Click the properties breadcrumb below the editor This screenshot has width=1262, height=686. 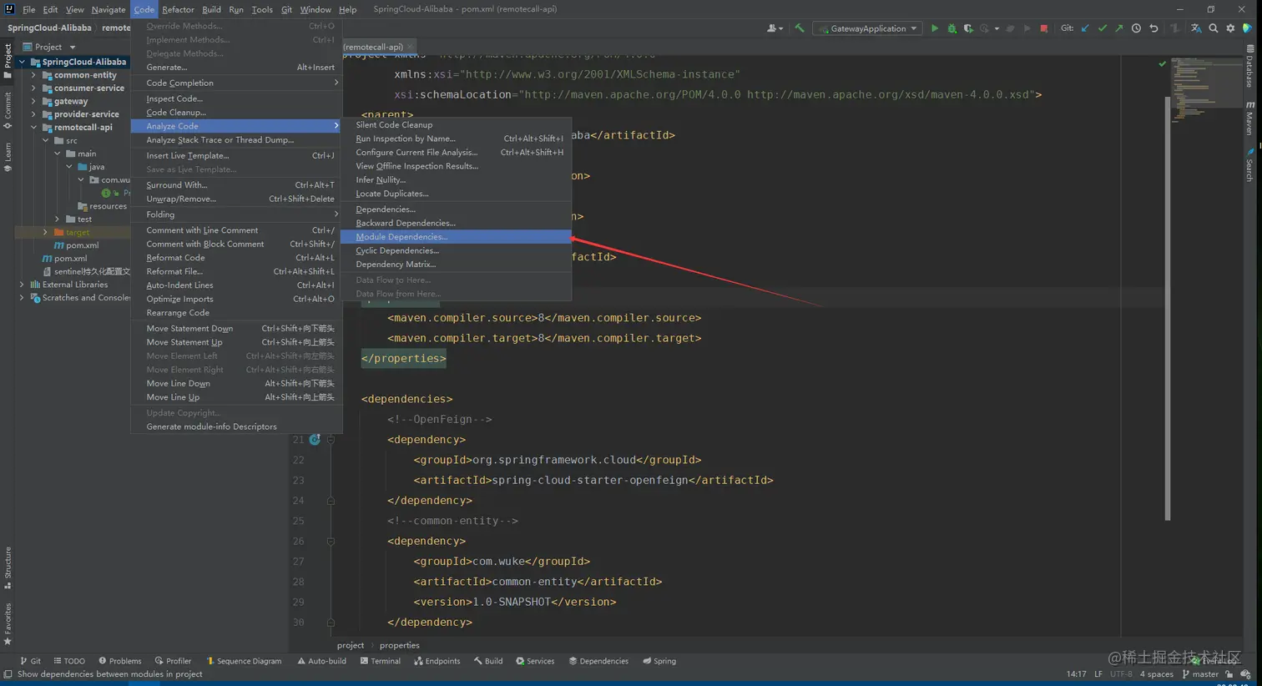pos(399,644)
